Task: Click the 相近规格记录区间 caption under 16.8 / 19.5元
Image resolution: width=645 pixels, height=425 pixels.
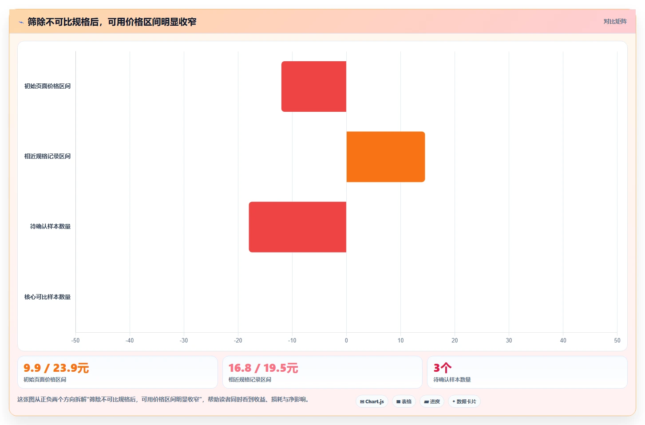Action: tap(250, 380)
